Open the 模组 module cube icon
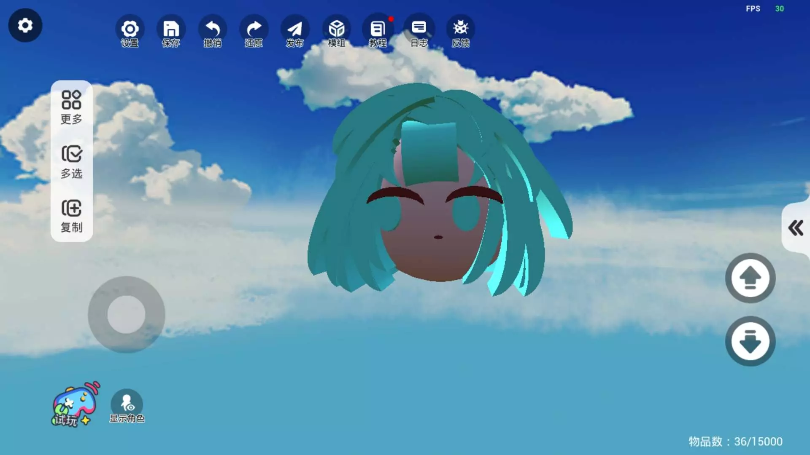810x455 pixels. click(x=336, y=29)
